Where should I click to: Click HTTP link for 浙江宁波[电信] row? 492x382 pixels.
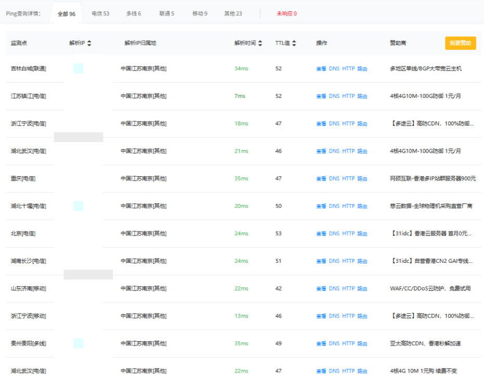[348, 124]
